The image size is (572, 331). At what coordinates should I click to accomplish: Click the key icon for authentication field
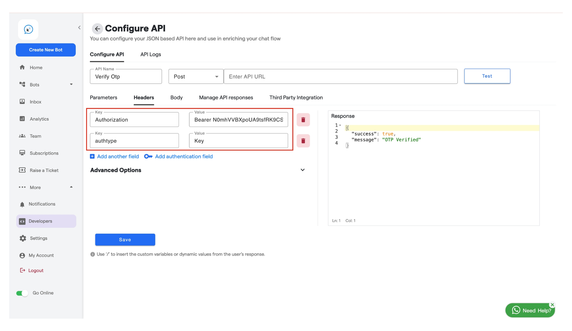tap(148, 156)
